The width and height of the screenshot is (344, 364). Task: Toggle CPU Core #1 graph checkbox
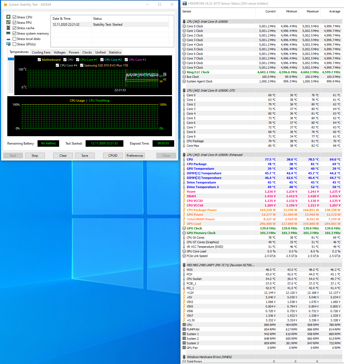pos(77,60)
